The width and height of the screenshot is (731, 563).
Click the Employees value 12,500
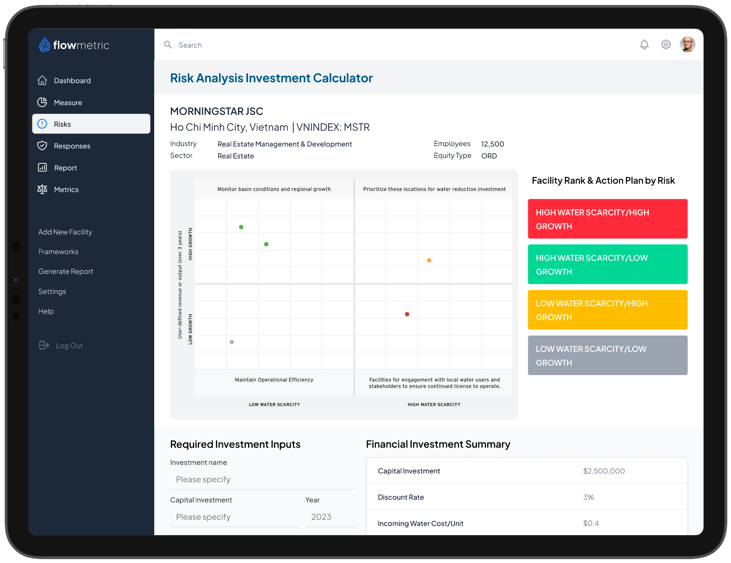[x=493, y=144]
